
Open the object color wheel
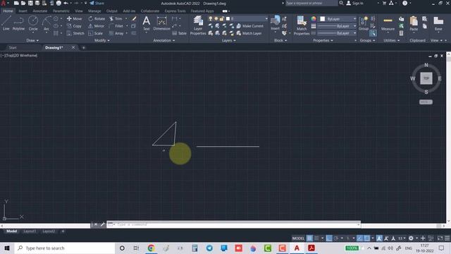(x=313, y=19)
